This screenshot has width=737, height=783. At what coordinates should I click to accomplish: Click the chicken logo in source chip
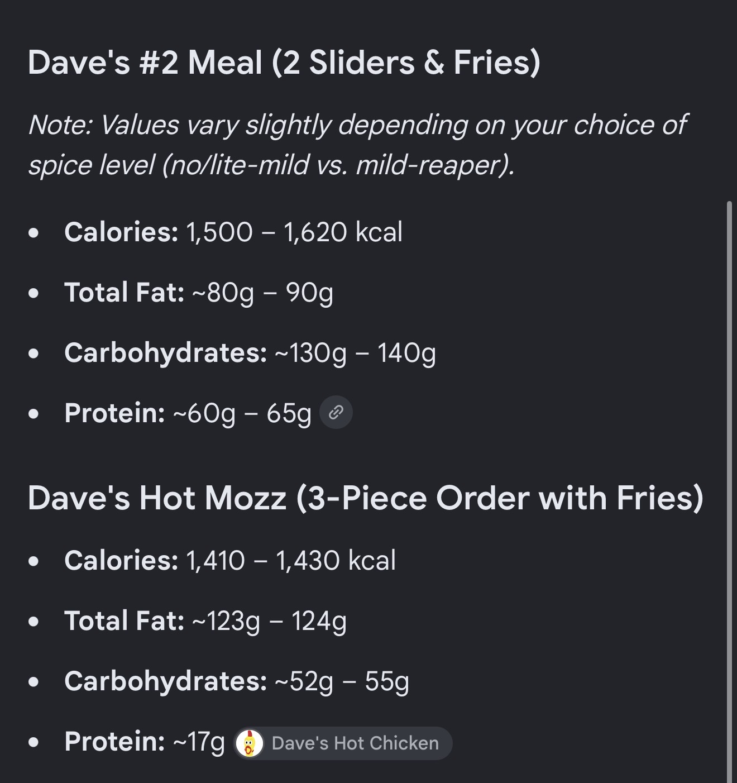[x=250, y=743]
